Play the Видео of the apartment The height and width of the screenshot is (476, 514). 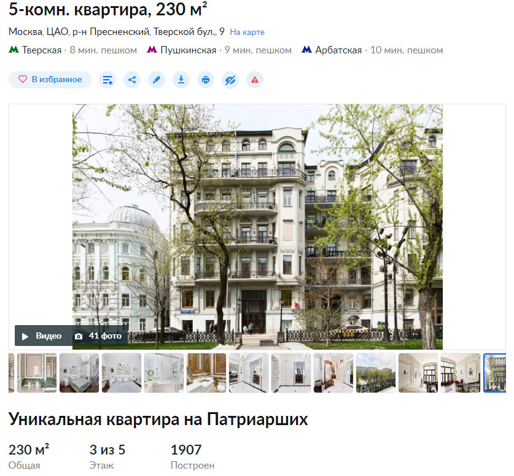click(43, 336)
